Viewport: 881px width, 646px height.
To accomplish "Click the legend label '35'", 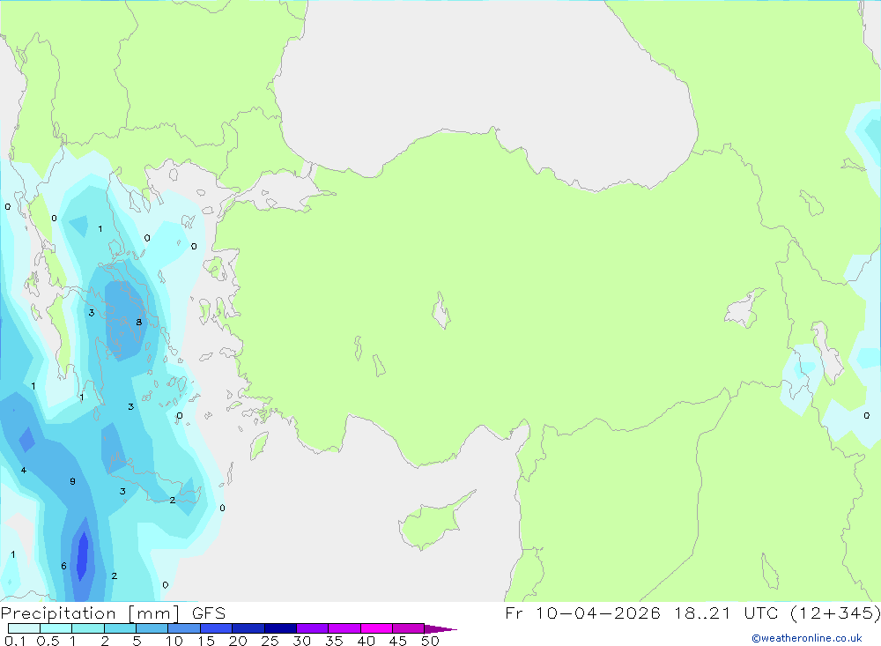I will point(334,641).
